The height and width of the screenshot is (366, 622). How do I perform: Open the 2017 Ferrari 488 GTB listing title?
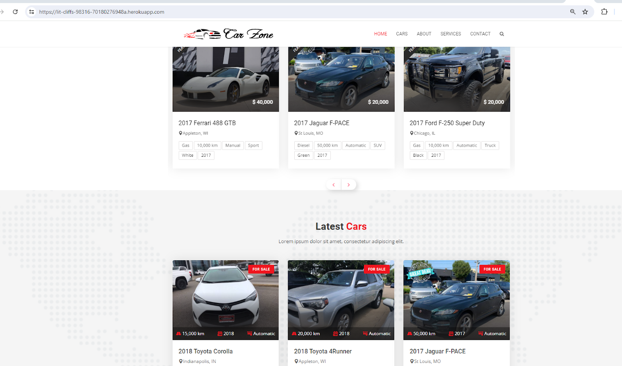pos(207,123)
